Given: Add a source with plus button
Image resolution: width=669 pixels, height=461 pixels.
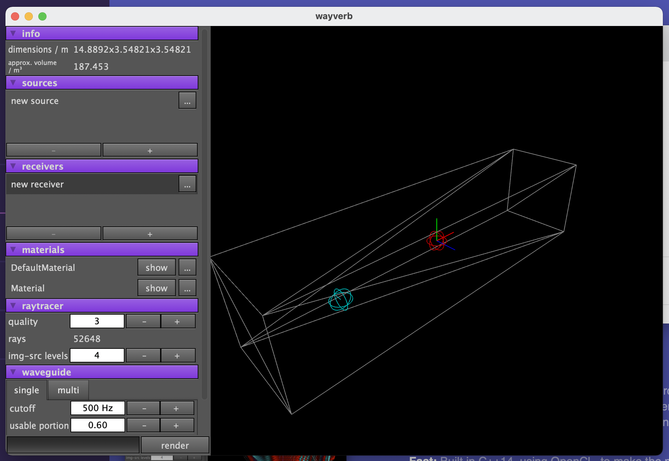Looking at the screenshot, I should tap(150, 150).
